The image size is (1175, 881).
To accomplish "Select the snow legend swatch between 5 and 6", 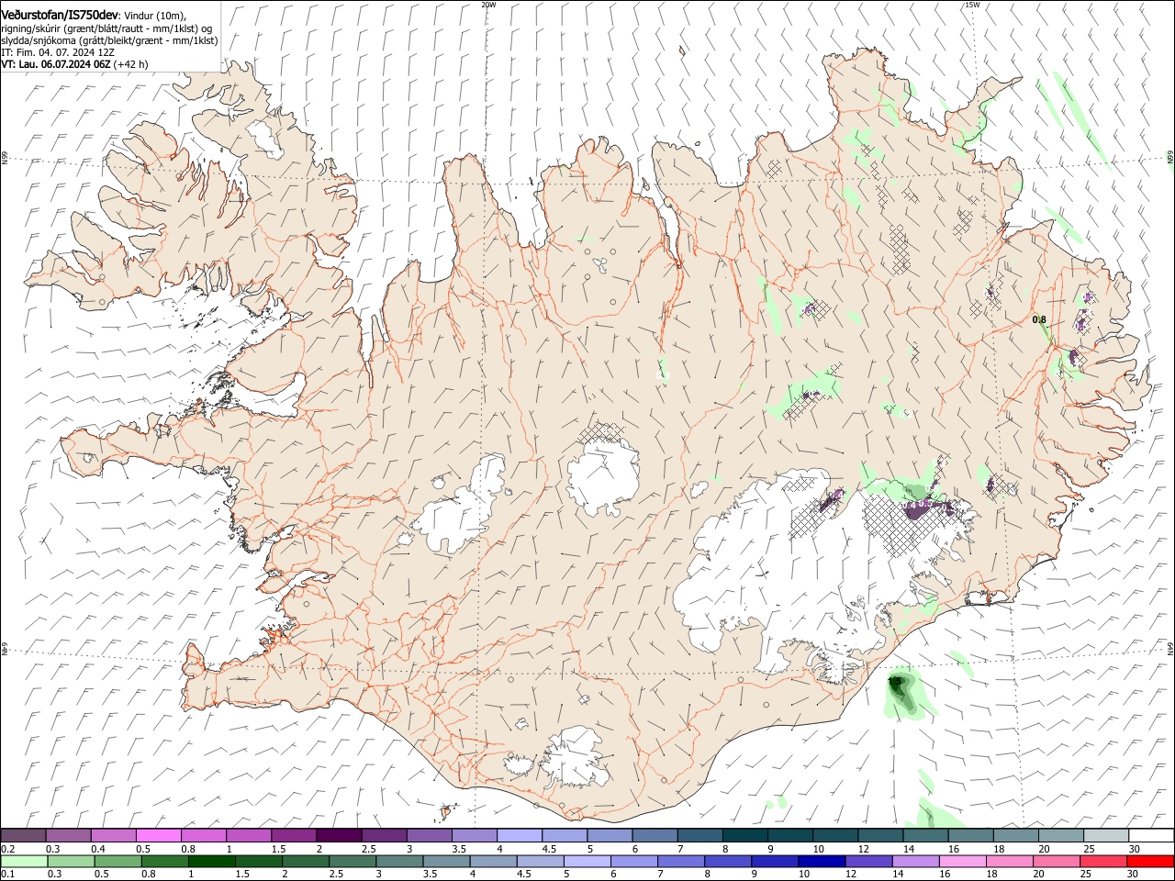I will click(x=610, y=835).
